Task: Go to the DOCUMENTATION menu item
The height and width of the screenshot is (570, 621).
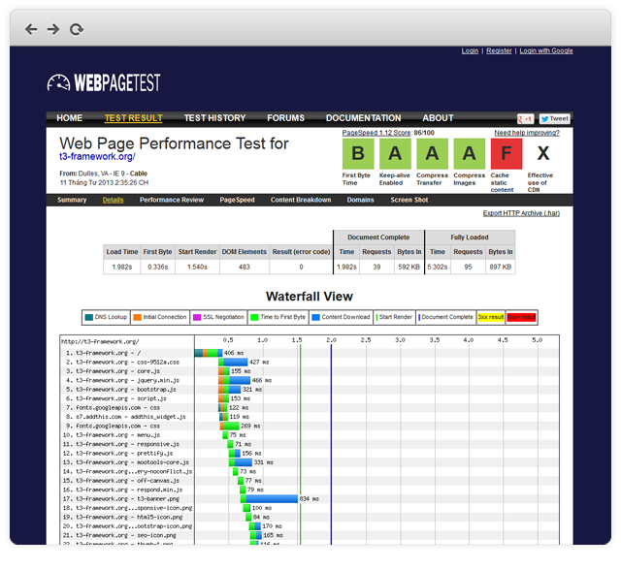Action: 363,118
